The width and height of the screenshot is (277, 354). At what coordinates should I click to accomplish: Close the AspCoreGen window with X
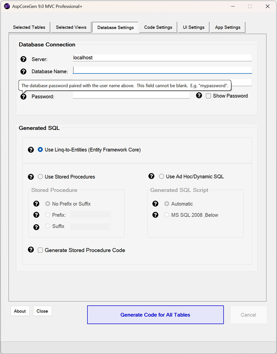pyautogui.click(x=267, y=6)
